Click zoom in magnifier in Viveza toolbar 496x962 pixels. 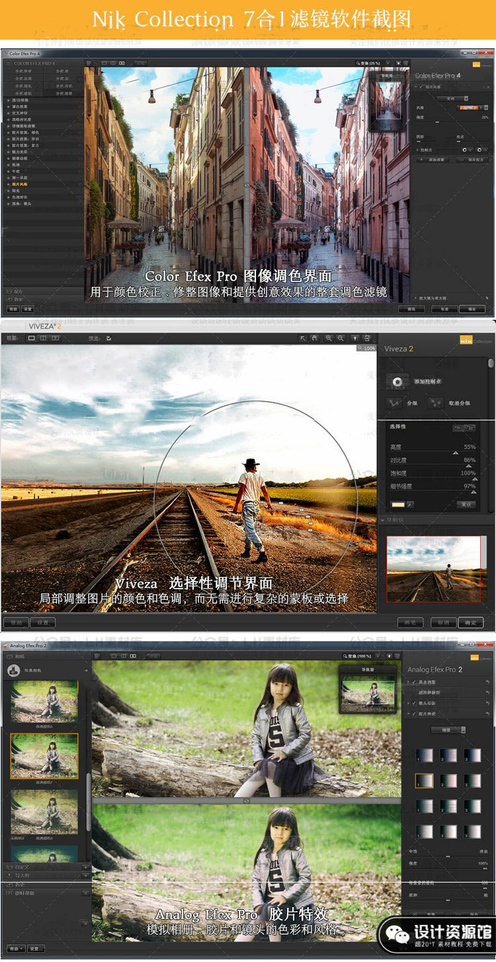point(329,338)
